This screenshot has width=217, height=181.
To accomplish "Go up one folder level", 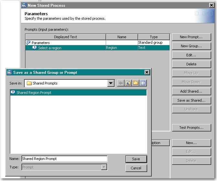I will point(128,83).
